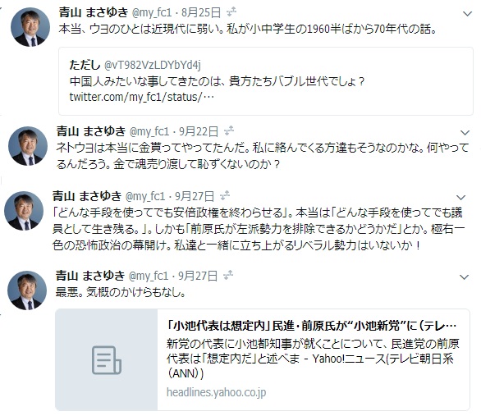Viewport: 481px width, 416px height.
Task: Open the twitter.com/my_fc1/status link
Action: coord(142,97)
